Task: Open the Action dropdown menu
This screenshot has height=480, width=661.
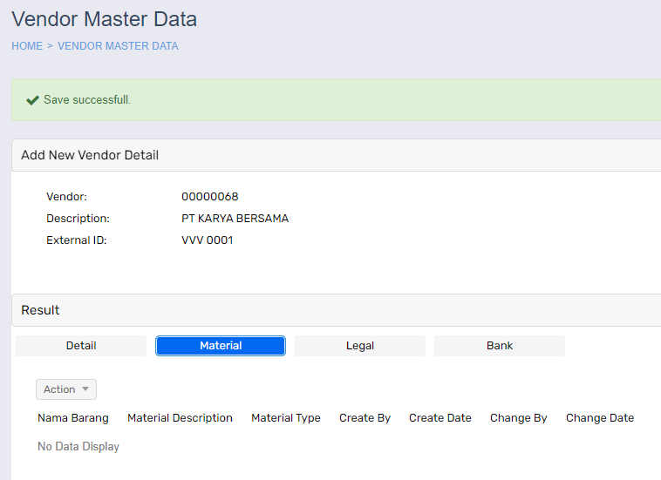Action: [x=66, y=389]
